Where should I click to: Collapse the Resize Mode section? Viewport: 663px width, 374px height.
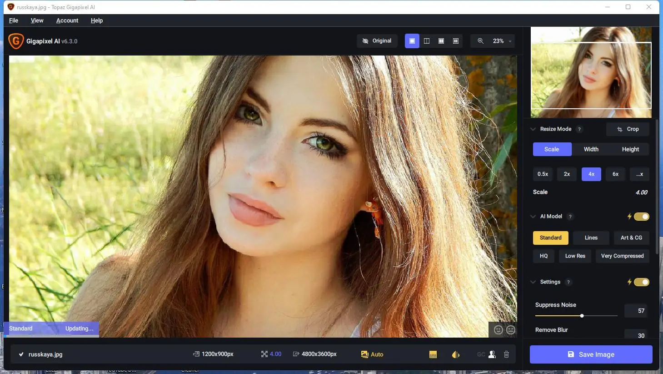pos(533,129)
